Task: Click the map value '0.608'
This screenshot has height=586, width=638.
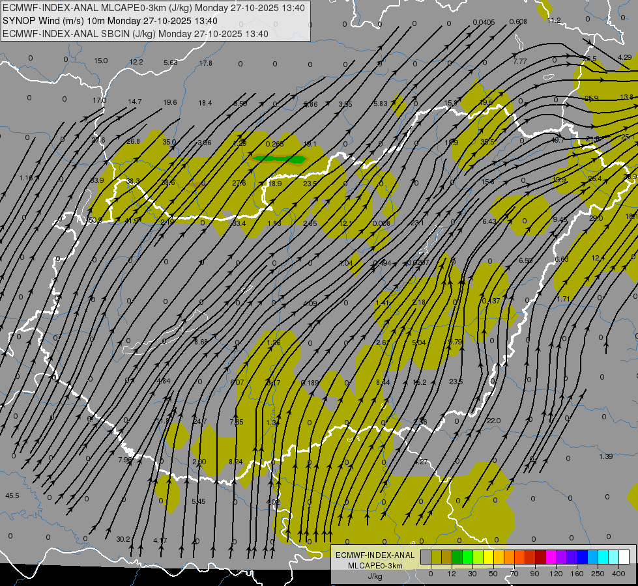Action: [518, 21]
